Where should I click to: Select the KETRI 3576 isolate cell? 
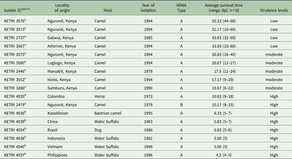(15, 21)
